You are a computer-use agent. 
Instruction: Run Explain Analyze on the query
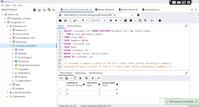point(131,20)
